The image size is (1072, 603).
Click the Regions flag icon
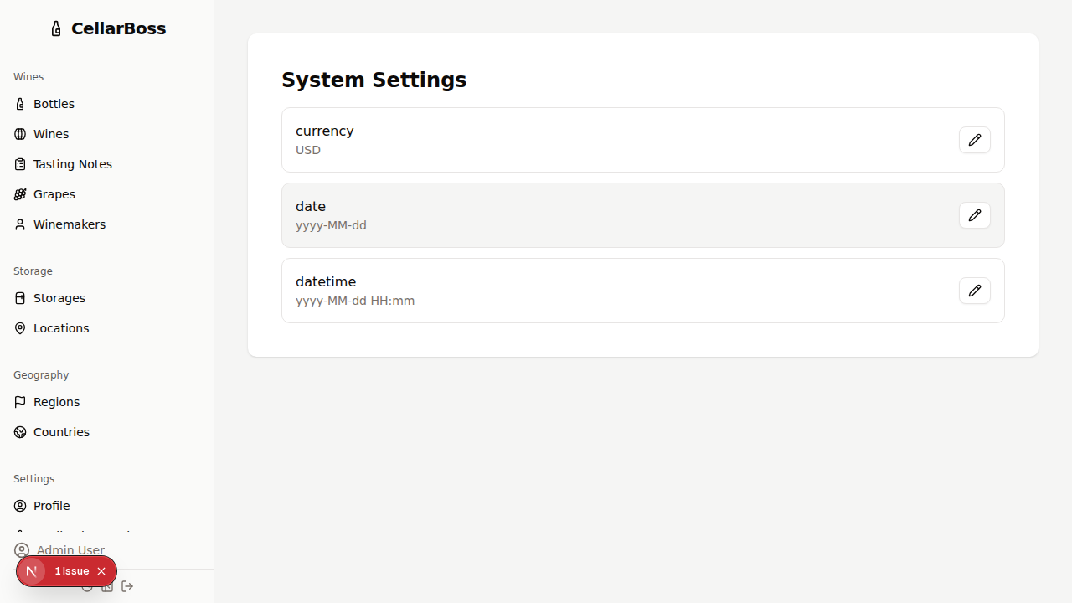[x=20, y=402]
